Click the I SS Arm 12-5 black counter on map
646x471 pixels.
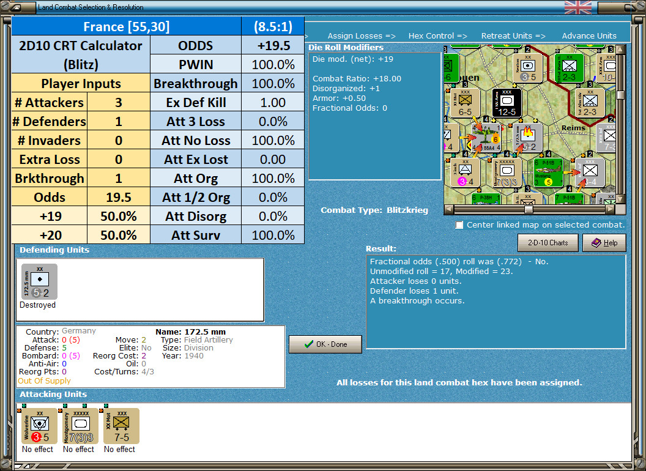click(x=507, y=103)
